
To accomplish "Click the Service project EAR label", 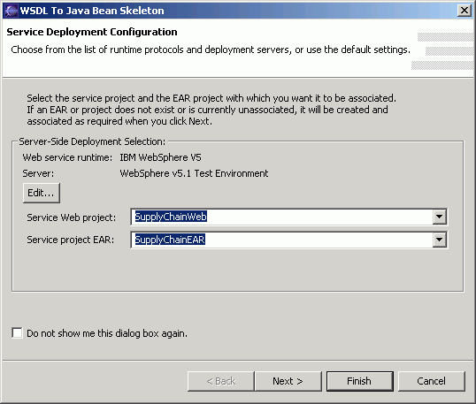I will [71, 240].
